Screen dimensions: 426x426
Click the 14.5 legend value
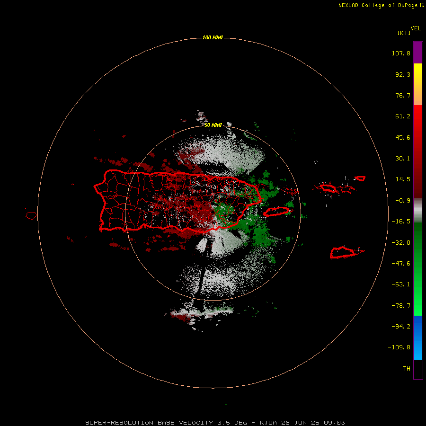click(403, 179)
